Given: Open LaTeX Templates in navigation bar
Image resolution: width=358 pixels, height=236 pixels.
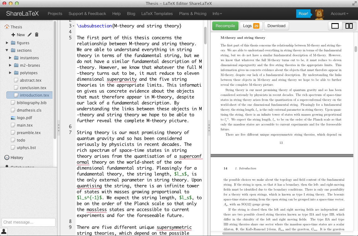Looking at the screenshot, I should [157, 14].
